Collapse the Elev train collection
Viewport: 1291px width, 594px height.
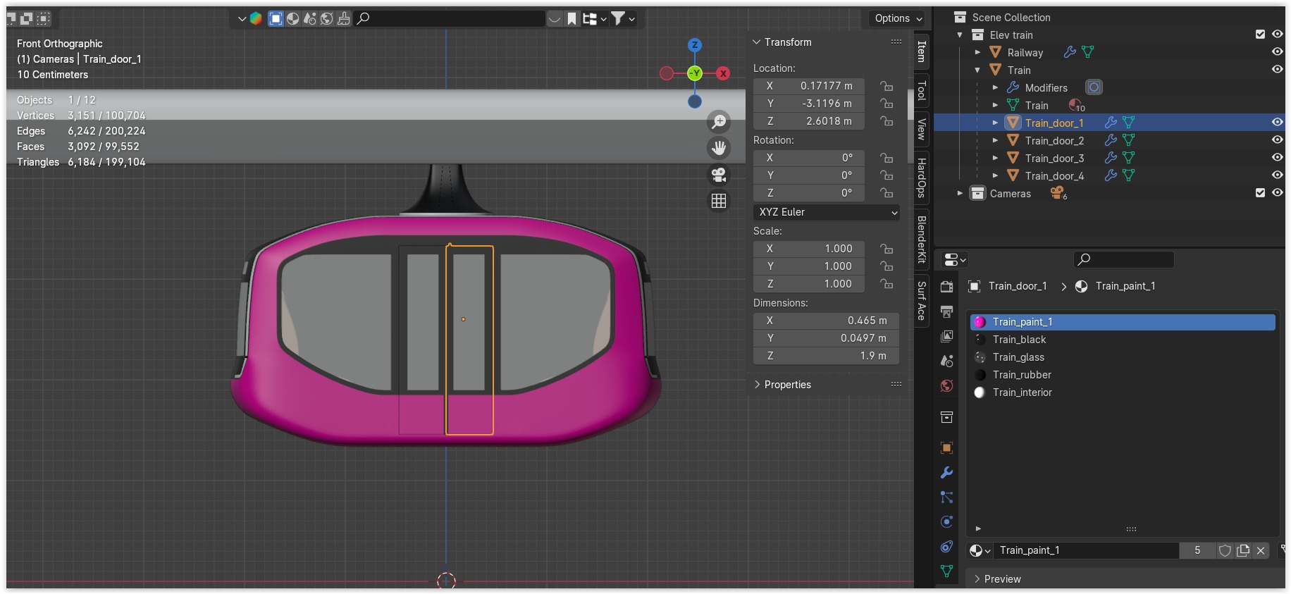(960, 35)
